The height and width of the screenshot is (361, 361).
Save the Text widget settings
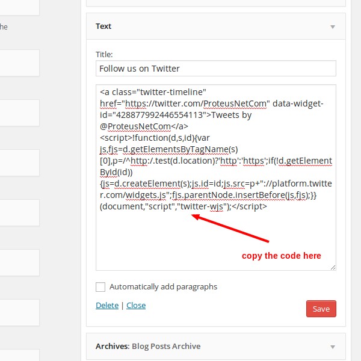[321, 309]
